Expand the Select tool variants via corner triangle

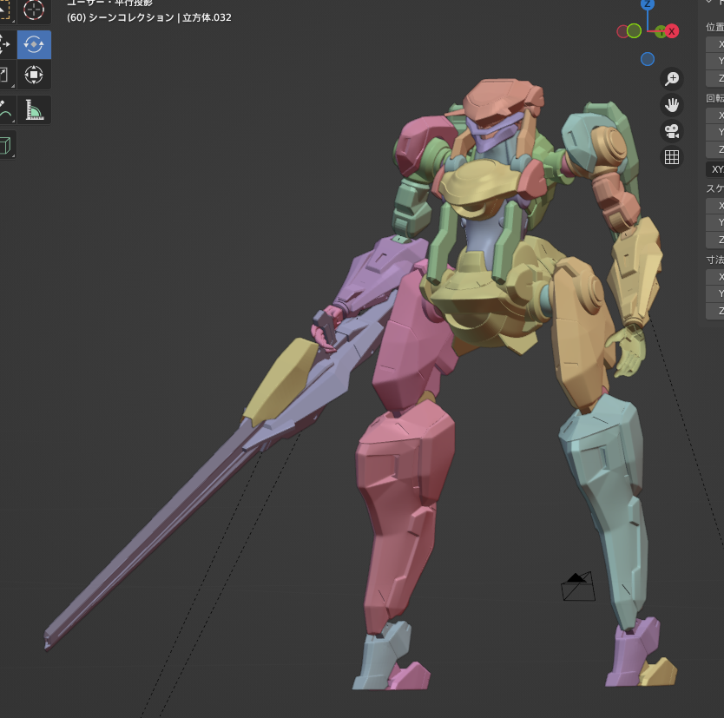13,21
